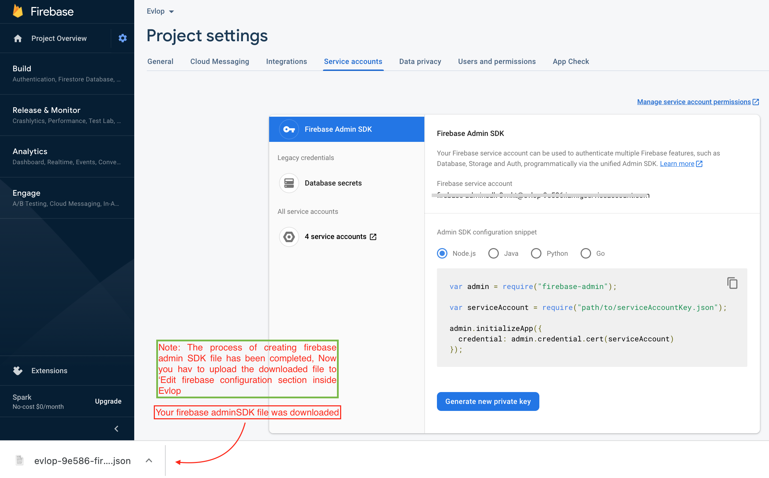Follow the Learn more link
Screen dimensions: 769x478
click(677, 164)
